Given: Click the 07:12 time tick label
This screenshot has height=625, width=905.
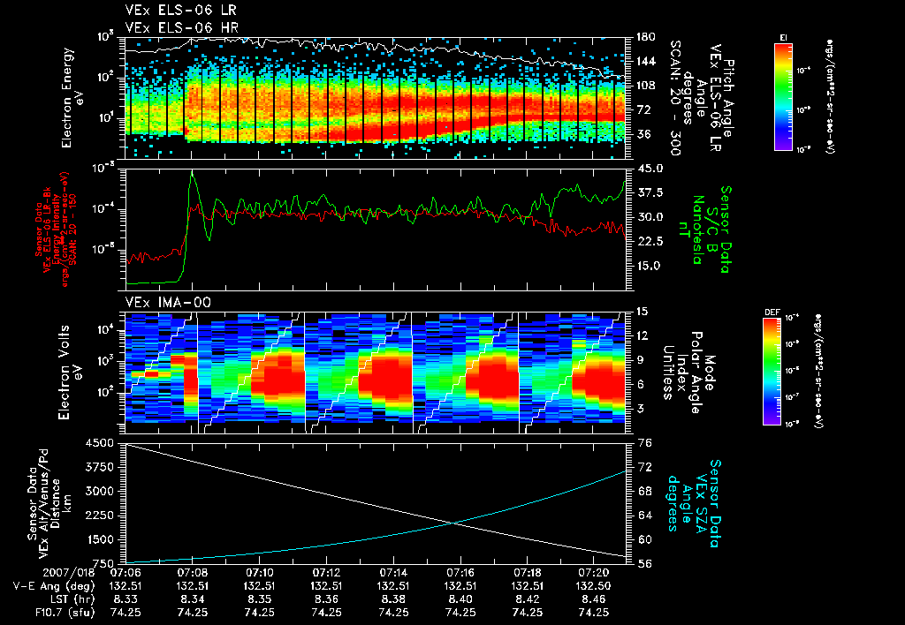Looking at the screenshot, I should tap(326, 573).
